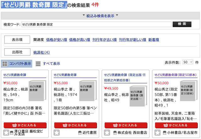The image size is (201, 139).
Task: Open seller 小林書店/名古屋市
Action: (x=182, y=133)
